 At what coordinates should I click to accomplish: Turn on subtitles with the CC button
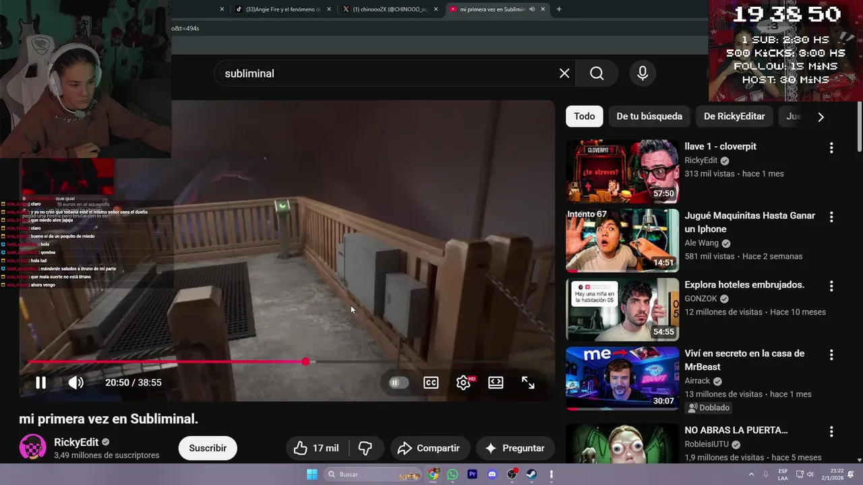[x=431, y=383]
